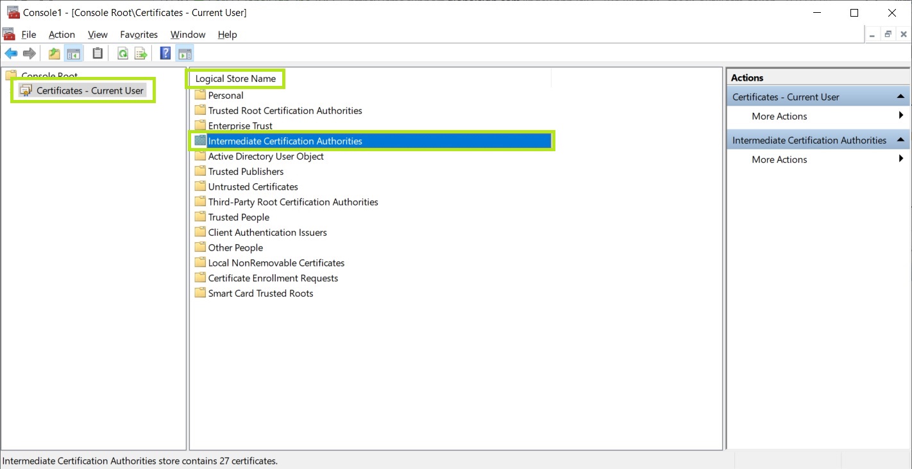This screenshot has width=912, height=469.
Task: Click the Back arrow toolbar icon
Action: tap(11, 54)
